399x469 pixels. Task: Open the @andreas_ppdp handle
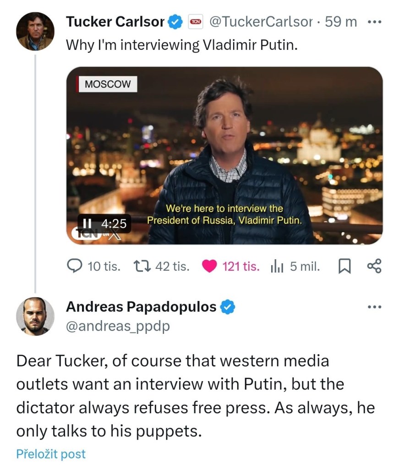point(118,326)
